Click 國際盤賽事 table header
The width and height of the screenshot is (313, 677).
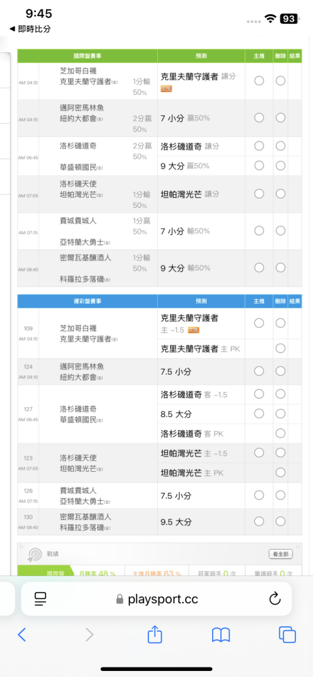87,56
